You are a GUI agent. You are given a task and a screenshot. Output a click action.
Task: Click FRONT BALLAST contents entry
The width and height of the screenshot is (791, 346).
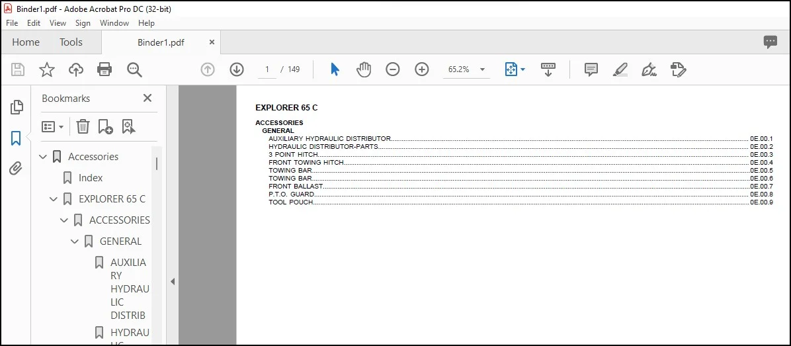(x=520, y=186)
